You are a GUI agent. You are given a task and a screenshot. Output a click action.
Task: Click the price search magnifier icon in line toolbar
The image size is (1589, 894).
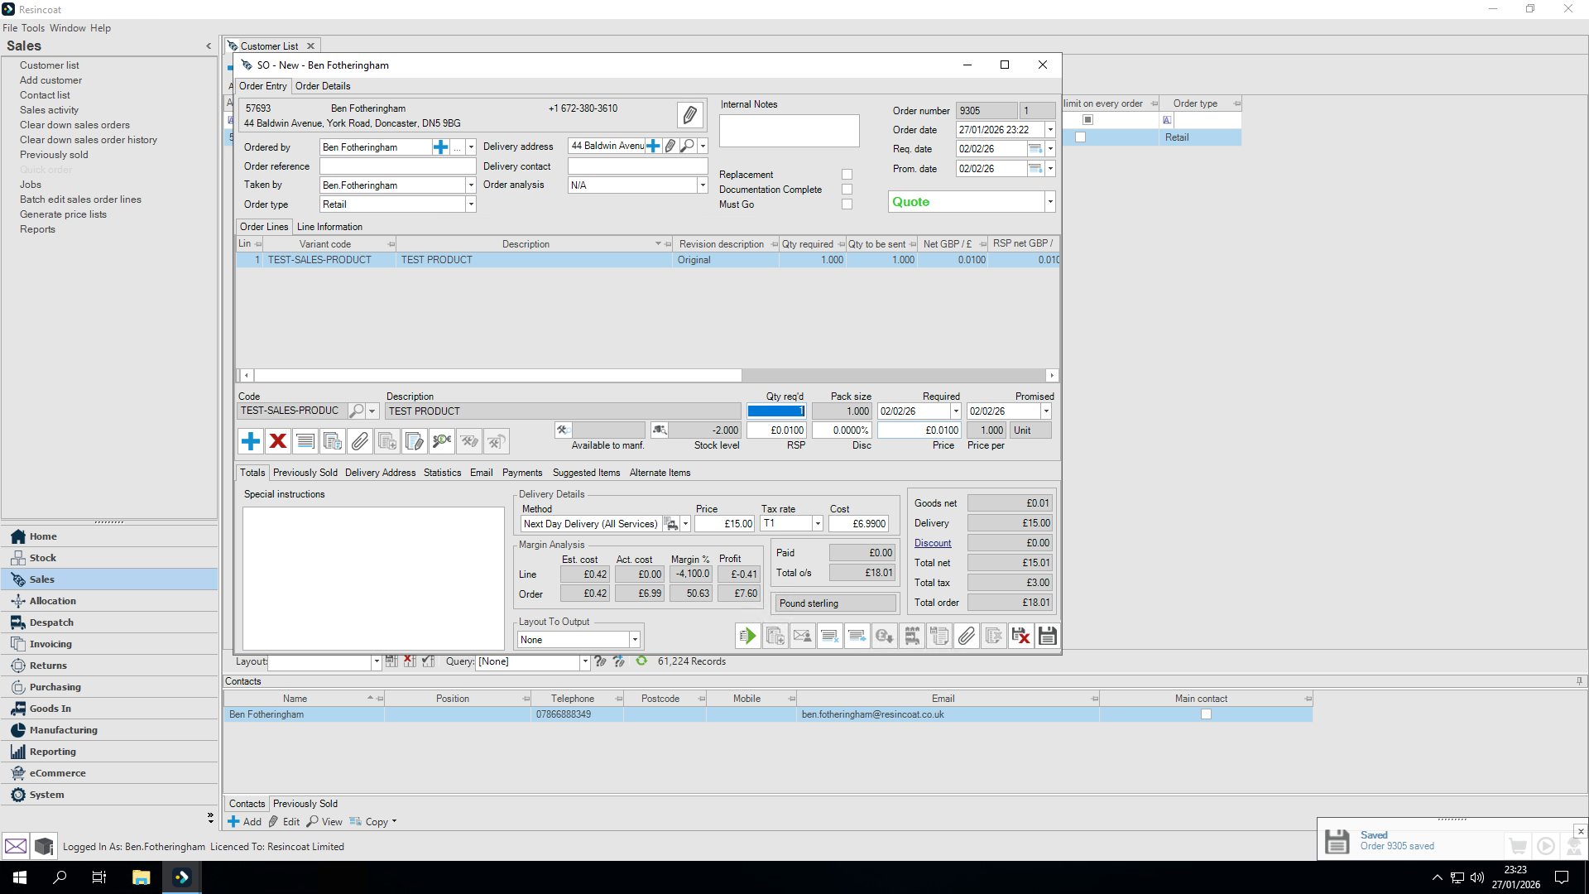(x=442, y=441)
